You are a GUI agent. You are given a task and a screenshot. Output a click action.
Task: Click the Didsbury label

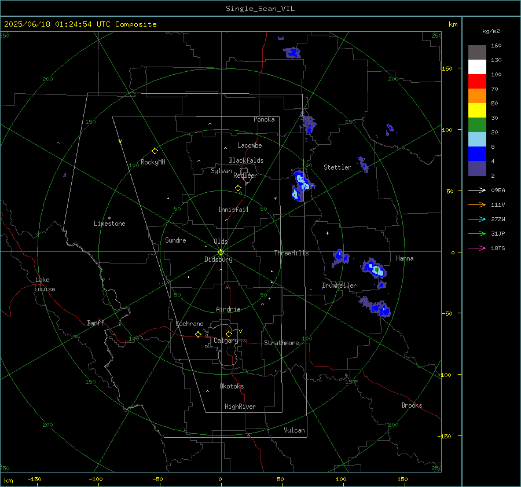(x=219, y=259)
